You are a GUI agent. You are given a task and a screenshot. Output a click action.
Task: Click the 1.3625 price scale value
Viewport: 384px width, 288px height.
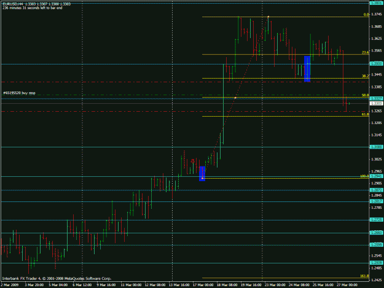(377, 39)
